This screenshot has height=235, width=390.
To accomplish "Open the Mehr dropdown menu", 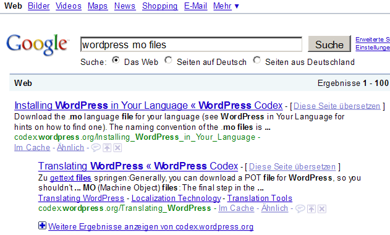I will point(226,6).
